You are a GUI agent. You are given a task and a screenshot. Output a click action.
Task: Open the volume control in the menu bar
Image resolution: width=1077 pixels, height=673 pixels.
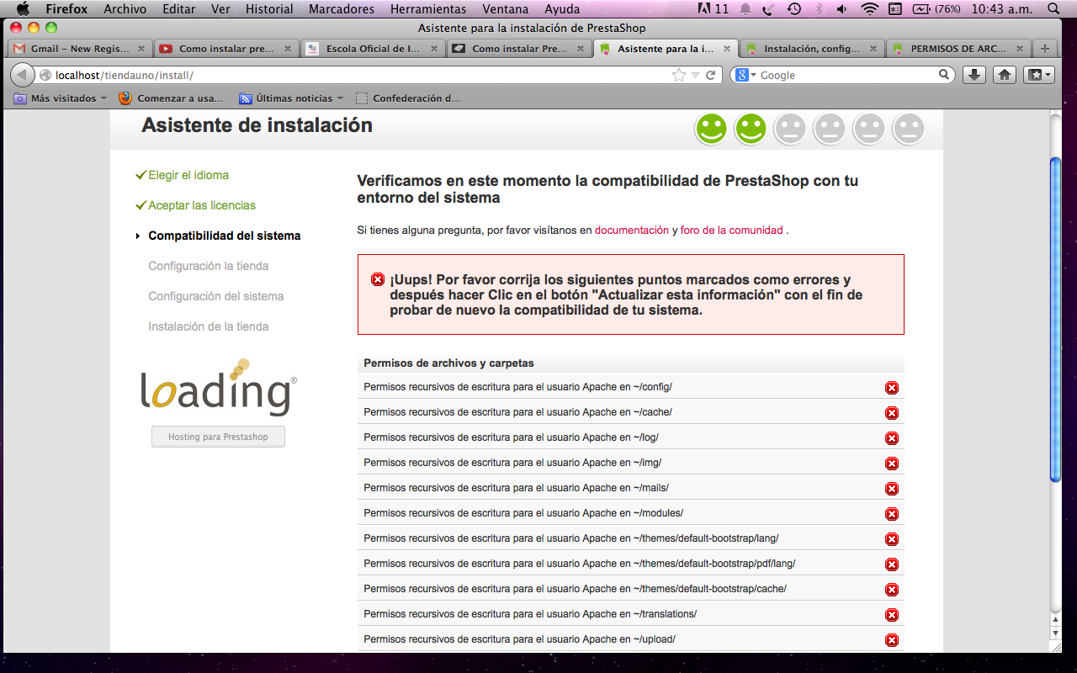point(842,9)
